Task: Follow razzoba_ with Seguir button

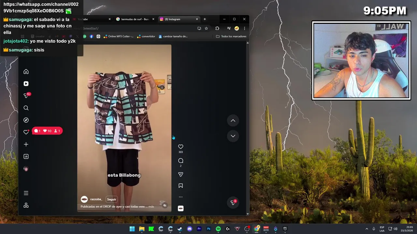Action: click(x=111, y=199)
